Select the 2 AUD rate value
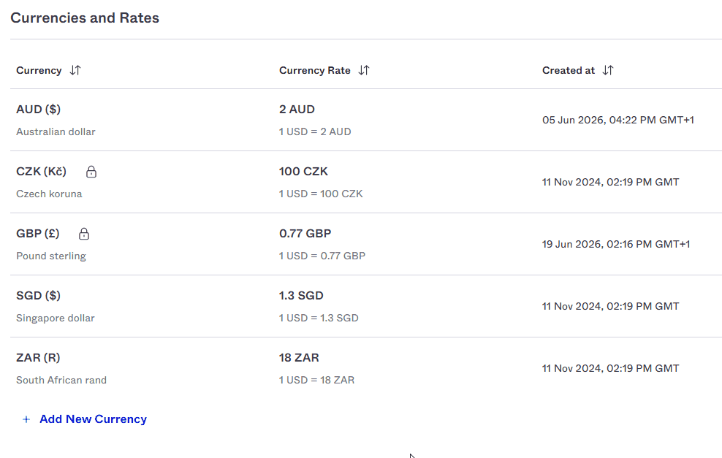The height and width of the screenshot is (458, 722). click(297, 110)
